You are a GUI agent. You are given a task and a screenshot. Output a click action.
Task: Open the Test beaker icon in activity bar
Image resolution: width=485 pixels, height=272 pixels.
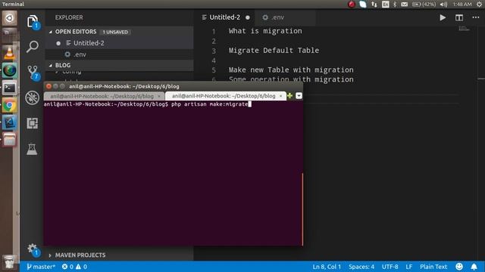coord(32,150)
